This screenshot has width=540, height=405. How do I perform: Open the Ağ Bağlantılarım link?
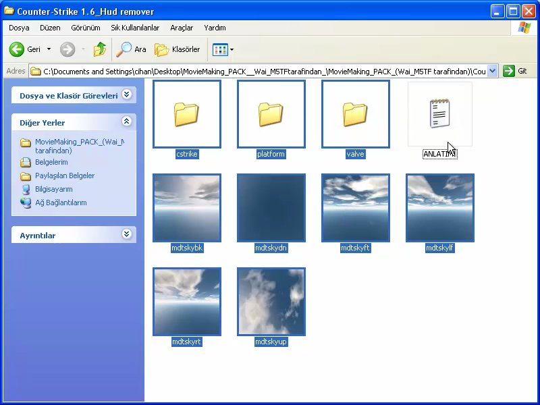(x=61, y=202)
